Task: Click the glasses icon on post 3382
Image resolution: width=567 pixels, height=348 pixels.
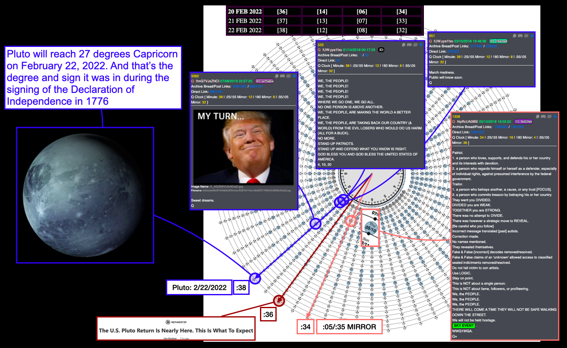Action: tap(282, 76)
